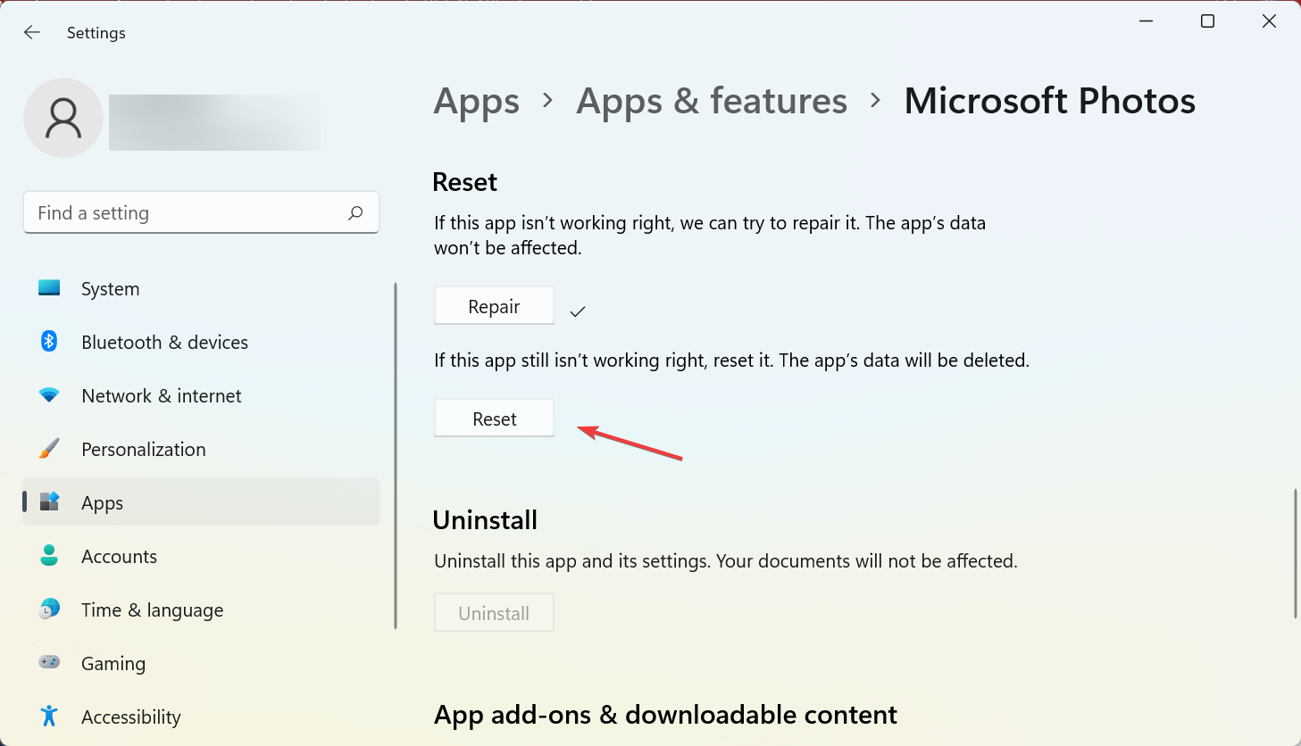Go to Apps & features breadcrumb
Image resolution: width=1301 pixels, height=746 pixels.
pos(712,101)
